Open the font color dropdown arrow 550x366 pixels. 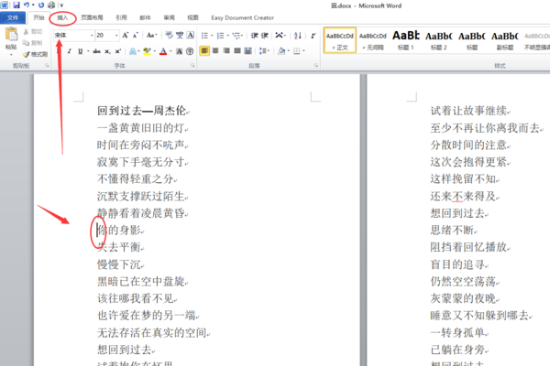[170, 51]
